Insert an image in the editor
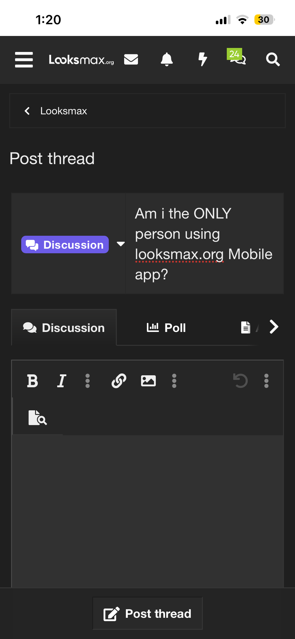This screenshot has height=639, width=295. click(x=148, y=381)
